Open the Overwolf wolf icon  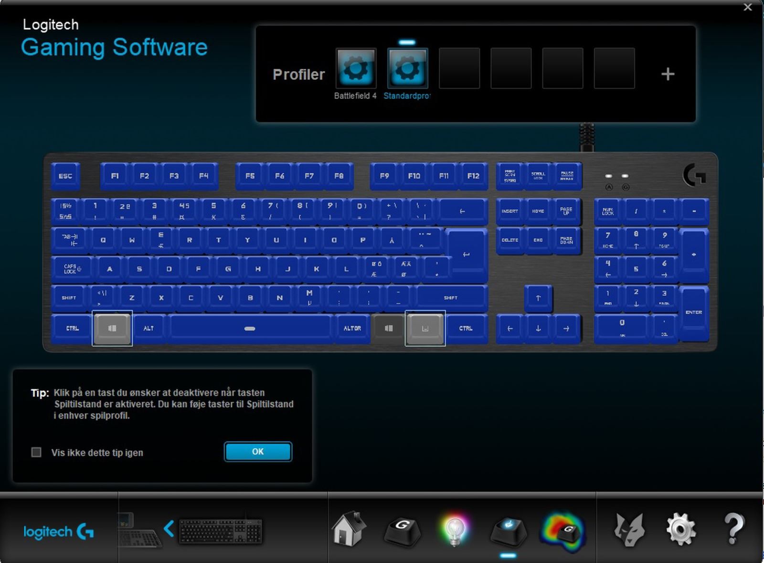tap(629, 530)
